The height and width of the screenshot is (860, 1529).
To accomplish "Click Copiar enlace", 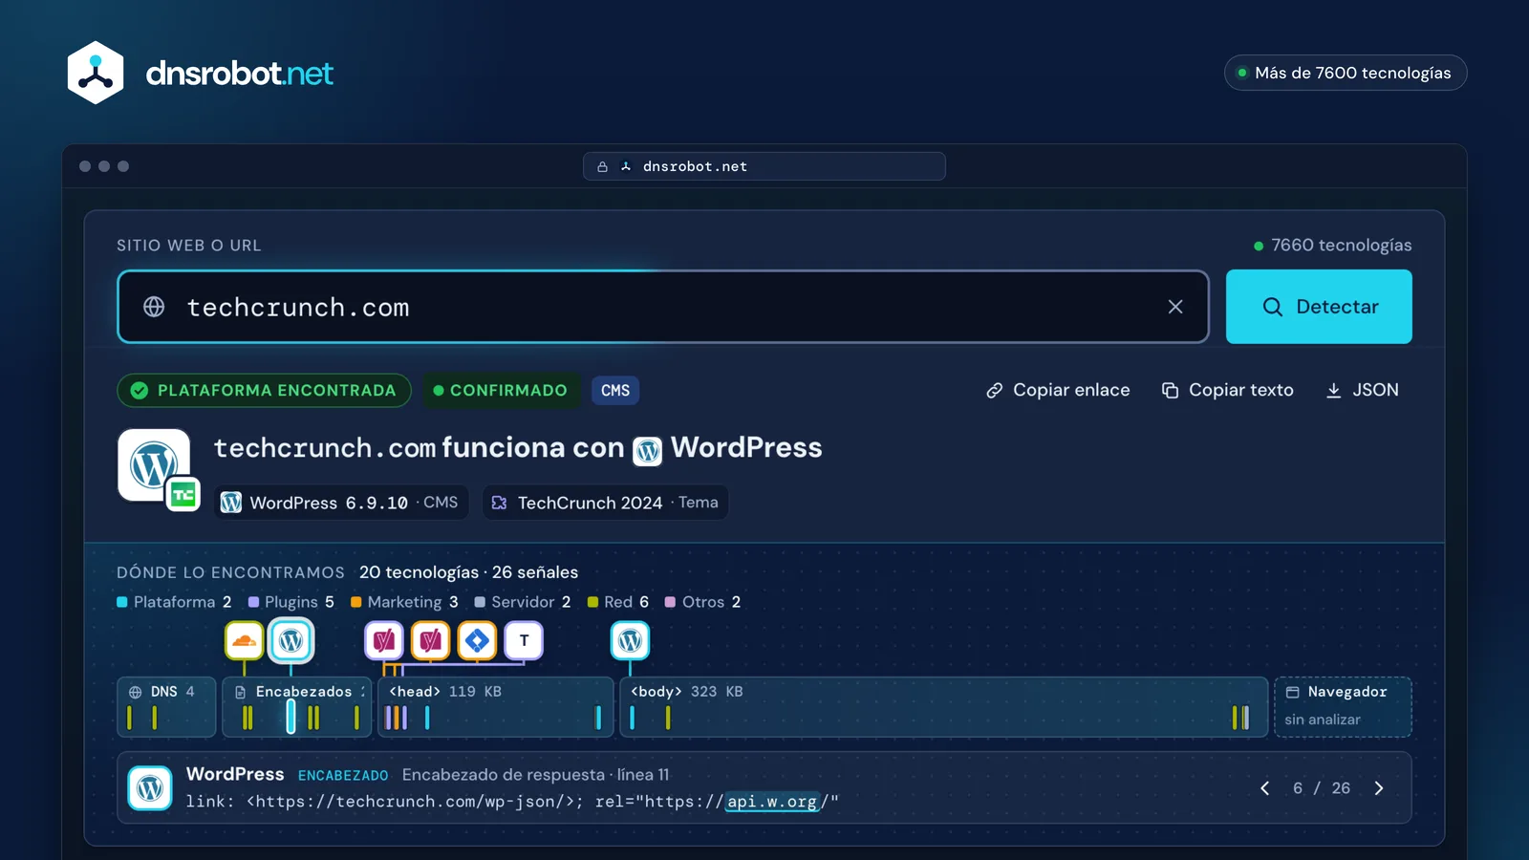I will pyautogui.click(x=1058, y=390).
